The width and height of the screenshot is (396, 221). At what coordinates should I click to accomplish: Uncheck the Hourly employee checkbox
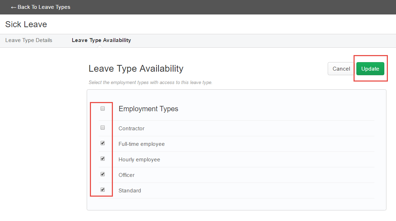point(102,159)
